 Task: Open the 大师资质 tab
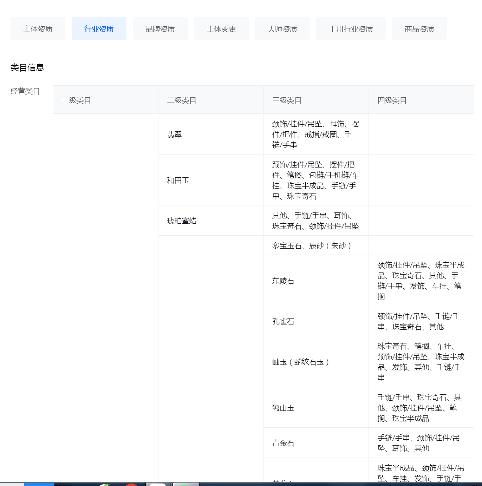[282, 29]
